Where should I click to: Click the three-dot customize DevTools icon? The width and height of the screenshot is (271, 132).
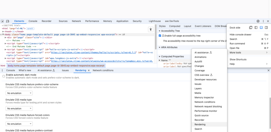(x=263, y=21)
